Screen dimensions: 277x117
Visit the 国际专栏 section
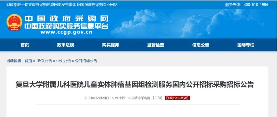coord(246,45)
